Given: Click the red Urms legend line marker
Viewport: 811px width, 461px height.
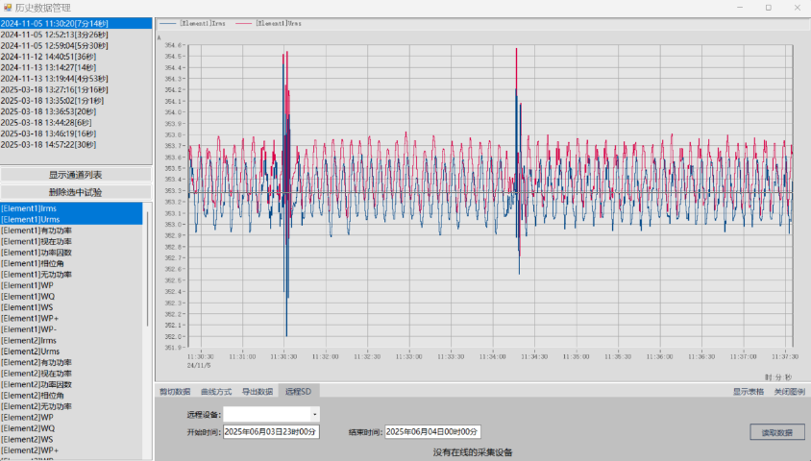Looking at the screenshot, I should click(x=243, y=22).
